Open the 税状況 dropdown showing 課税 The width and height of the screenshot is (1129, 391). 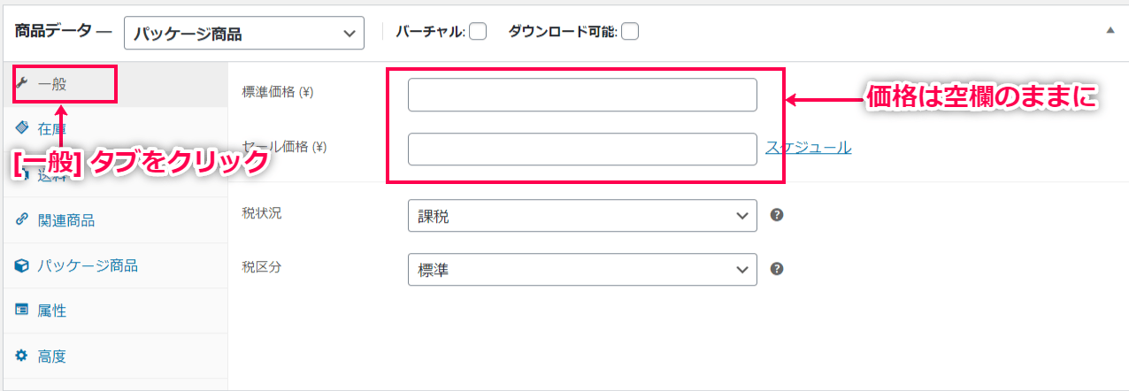pyautogui.click(x=582, y=216)
